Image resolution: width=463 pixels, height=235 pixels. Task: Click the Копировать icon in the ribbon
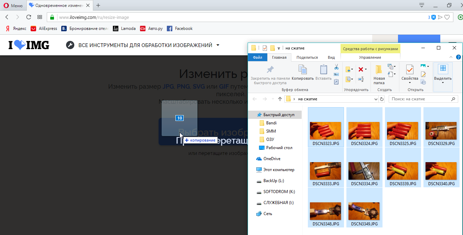click(x=303, y=73)
